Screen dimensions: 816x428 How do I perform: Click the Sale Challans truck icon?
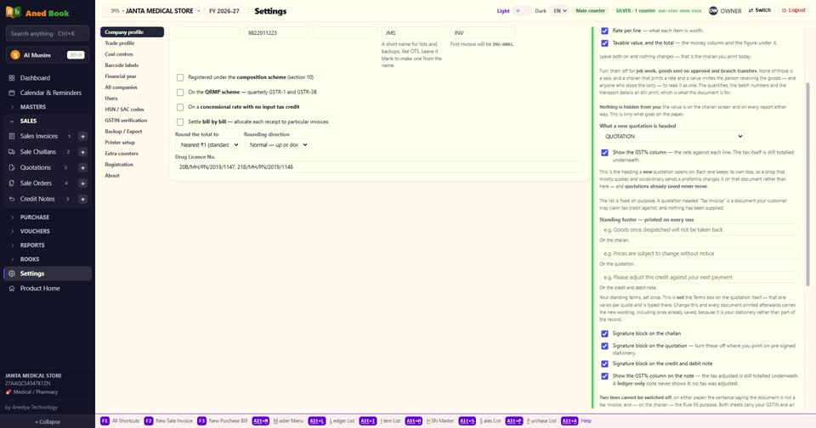(x=11, y=152)
